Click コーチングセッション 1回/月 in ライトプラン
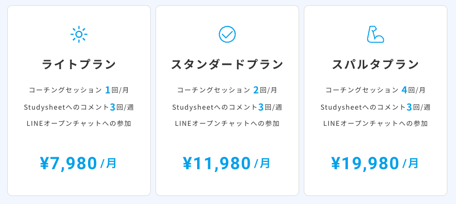456x204 pixels. (x=79, y=90)
